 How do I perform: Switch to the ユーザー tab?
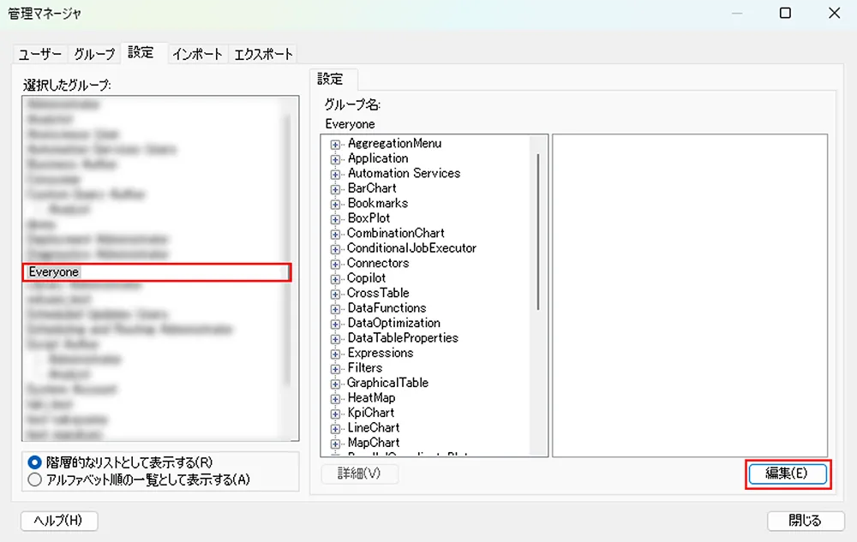tap(40, 54)
